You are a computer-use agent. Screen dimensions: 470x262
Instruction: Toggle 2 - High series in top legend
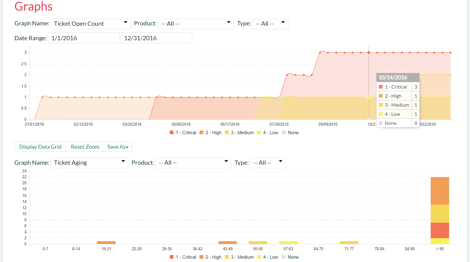[x=211, y=133]
